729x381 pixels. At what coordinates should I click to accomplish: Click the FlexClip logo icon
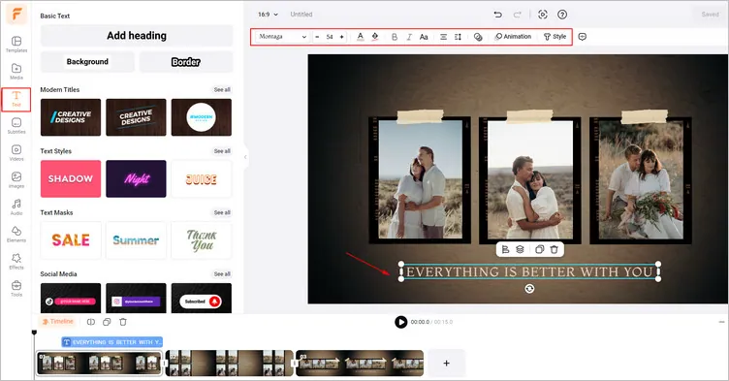tap(16, 15)
